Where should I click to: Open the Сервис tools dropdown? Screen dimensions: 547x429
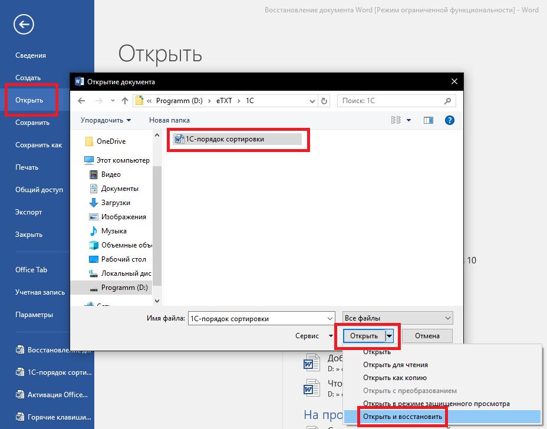tap(314, 336)
